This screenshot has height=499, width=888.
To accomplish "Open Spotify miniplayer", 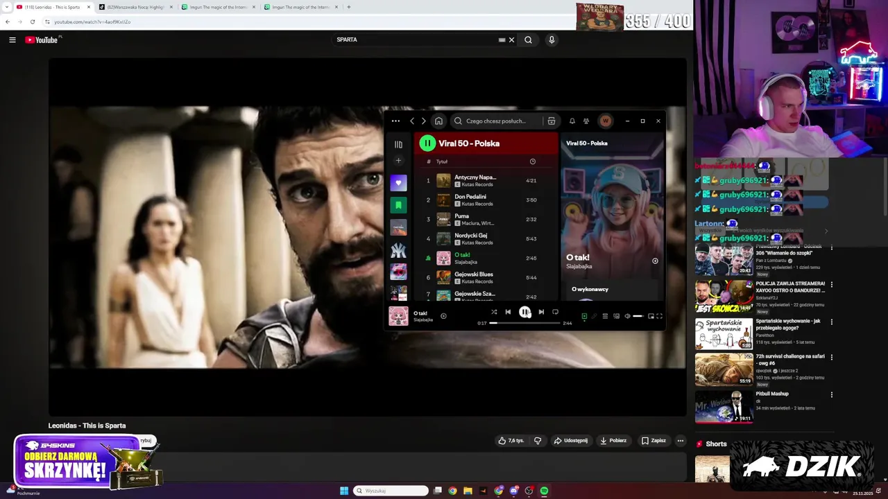I will pos(651,316).
